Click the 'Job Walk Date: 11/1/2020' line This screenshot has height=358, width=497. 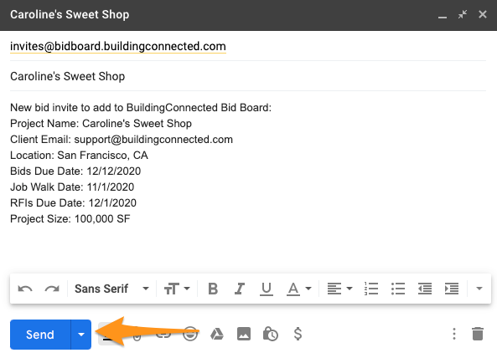pos(72,187)
